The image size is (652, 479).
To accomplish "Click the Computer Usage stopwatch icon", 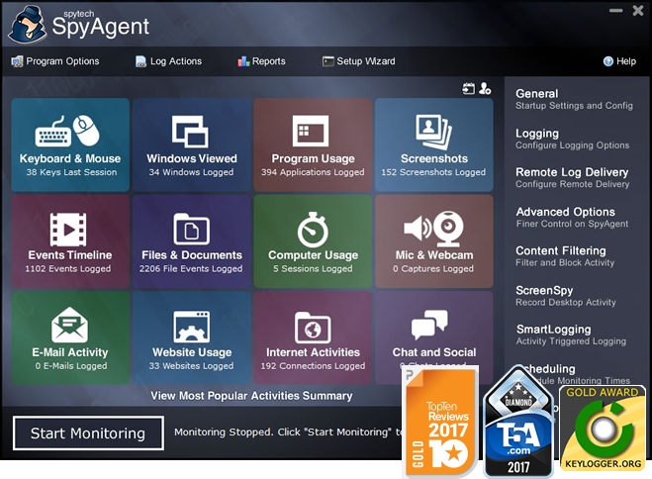I will point(313,230).
